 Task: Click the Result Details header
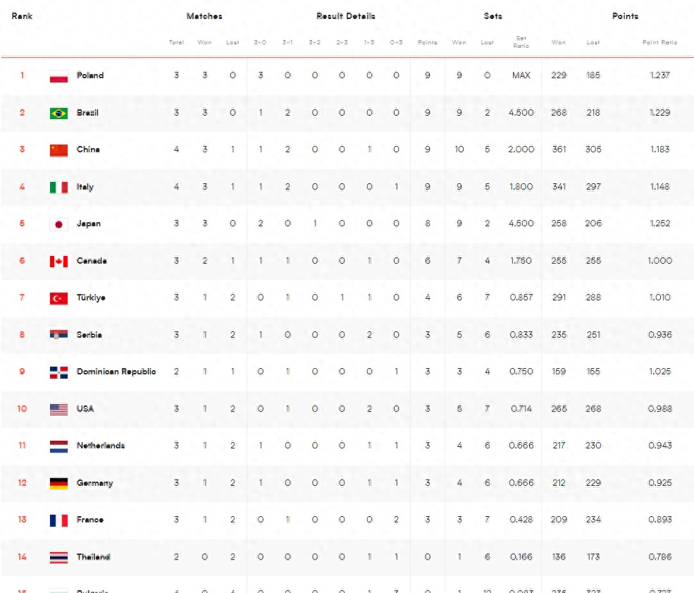[x=345, y=16]
